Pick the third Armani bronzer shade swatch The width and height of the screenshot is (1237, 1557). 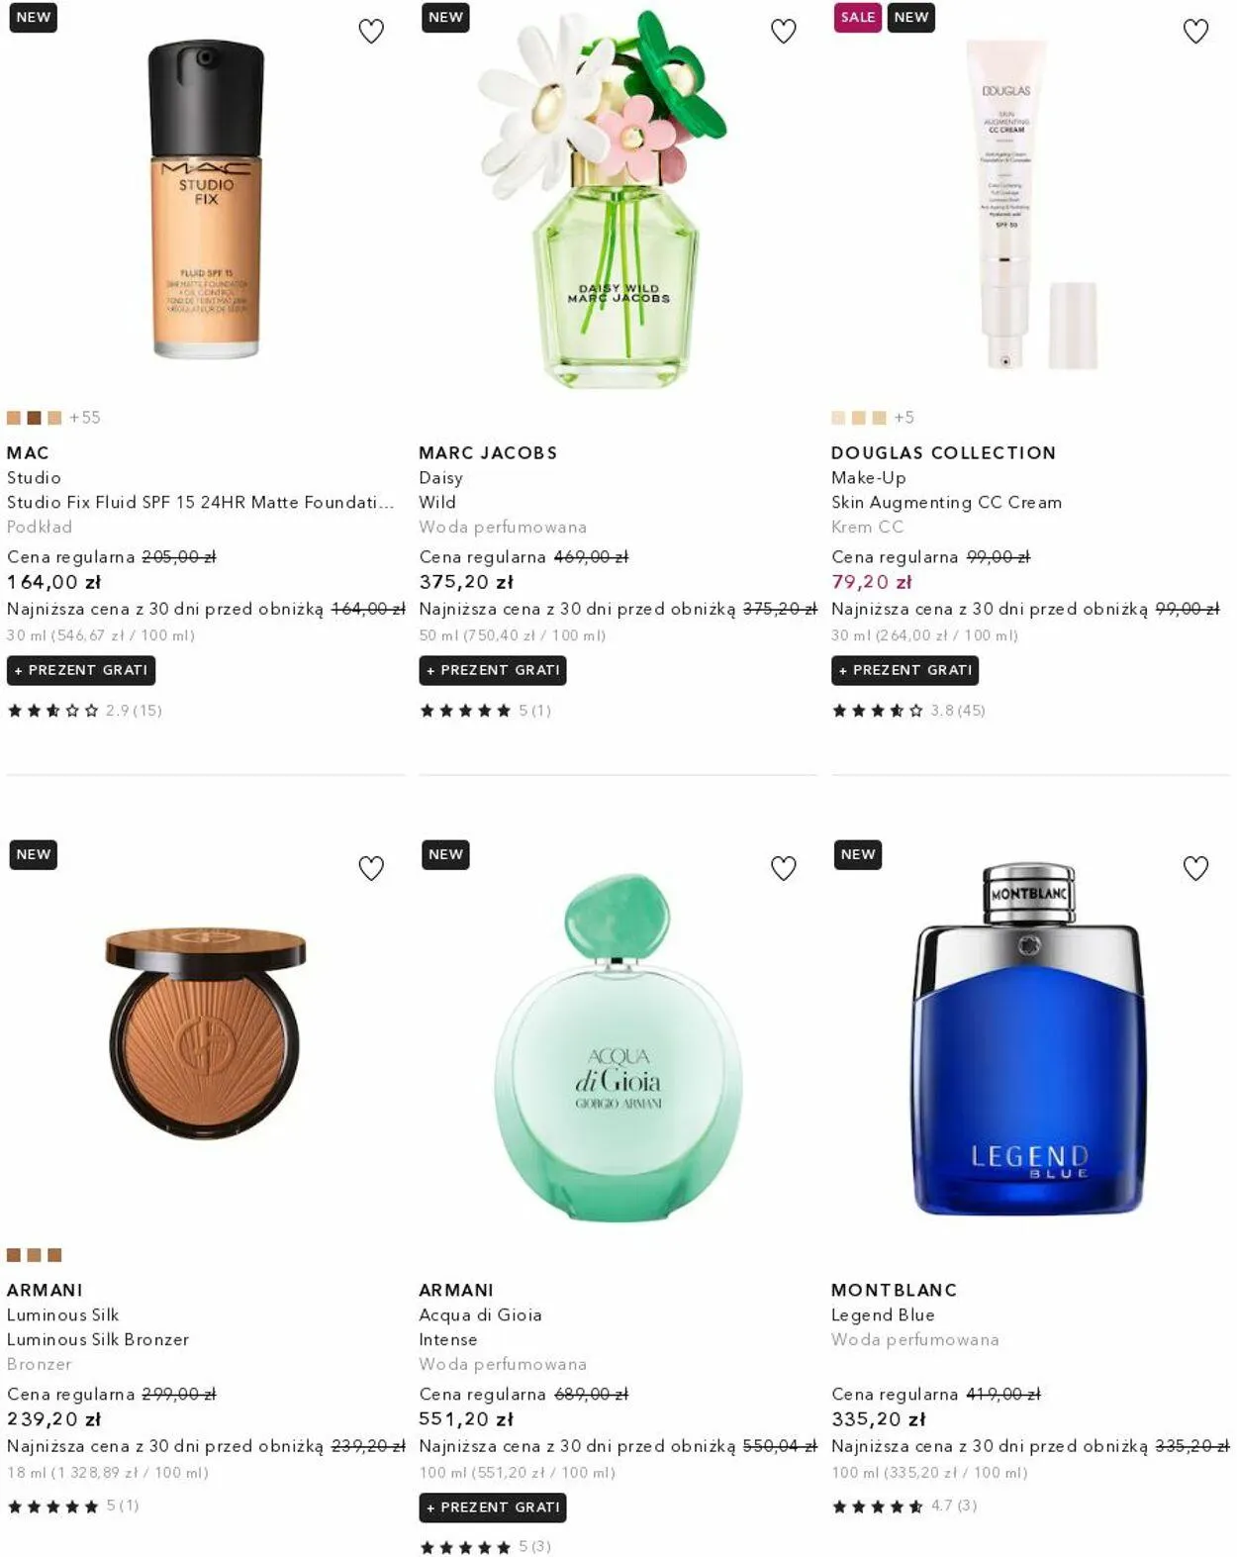coord(54,1255)
